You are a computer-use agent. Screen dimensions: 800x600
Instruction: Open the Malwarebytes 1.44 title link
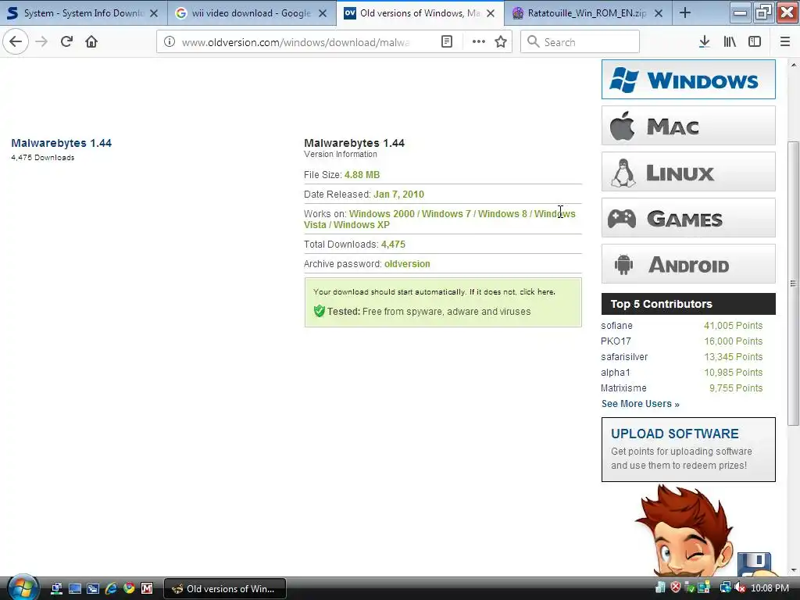(61, 144)
